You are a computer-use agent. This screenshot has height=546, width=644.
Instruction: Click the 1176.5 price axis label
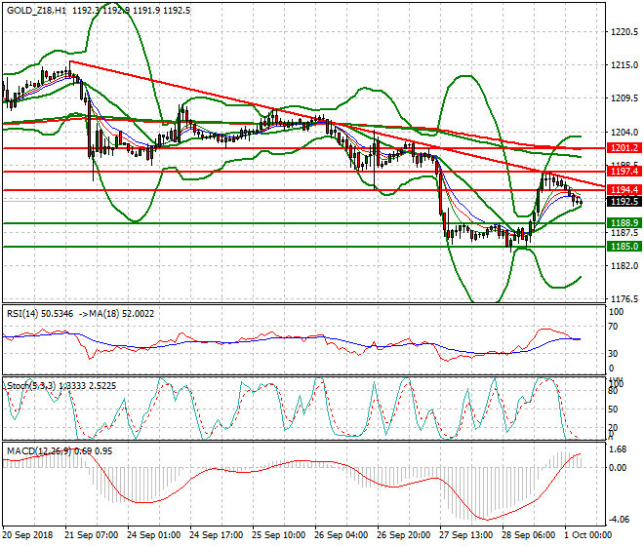point(622,299)
